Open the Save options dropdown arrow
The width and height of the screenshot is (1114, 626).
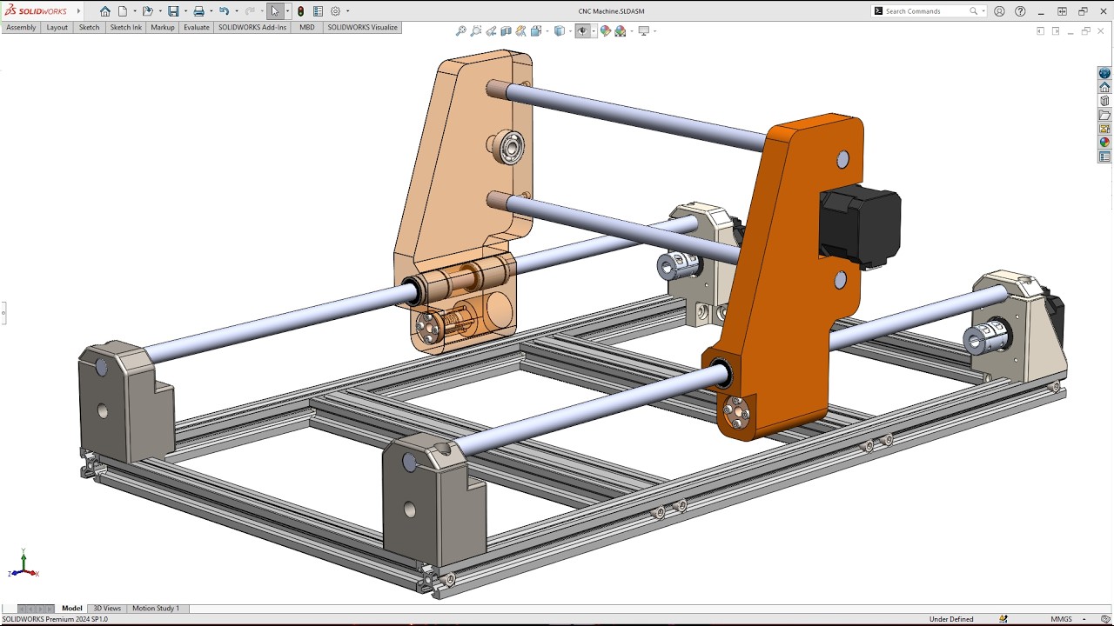(185, 11)
